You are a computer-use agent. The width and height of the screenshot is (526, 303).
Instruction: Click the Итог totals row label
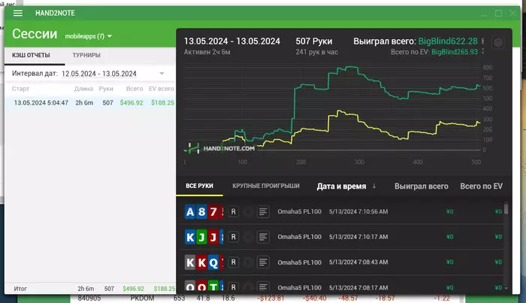coord(20,289)
